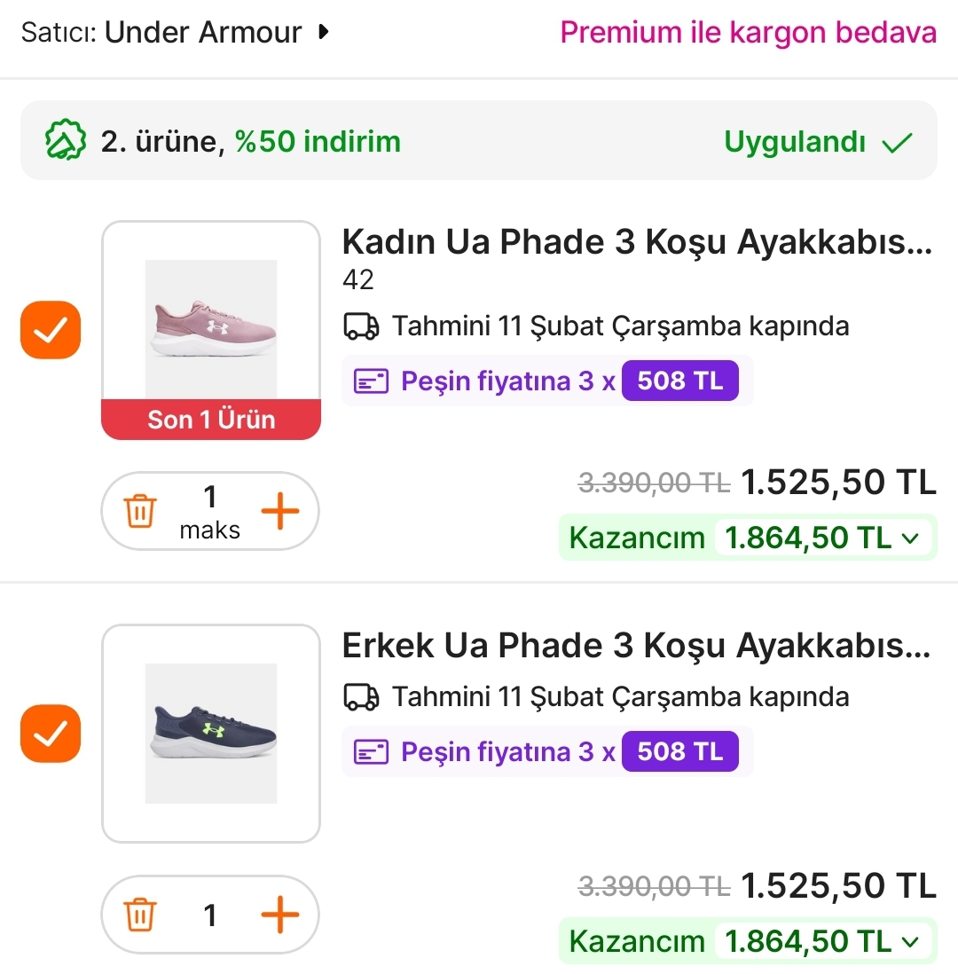This screenshot has height=974, width=958.
Task: Open Kadın Ua Phade 3 product title
Action: pos(637,242)
